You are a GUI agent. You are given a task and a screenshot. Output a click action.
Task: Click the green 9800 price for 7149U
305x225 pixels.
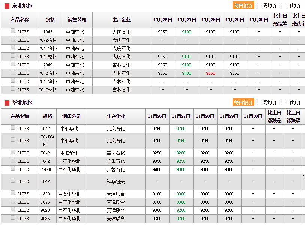[181, 169]
